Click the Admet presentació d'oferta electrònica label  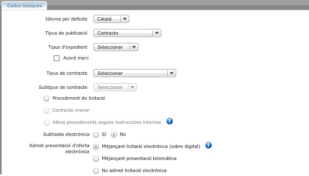click(59, 149)
